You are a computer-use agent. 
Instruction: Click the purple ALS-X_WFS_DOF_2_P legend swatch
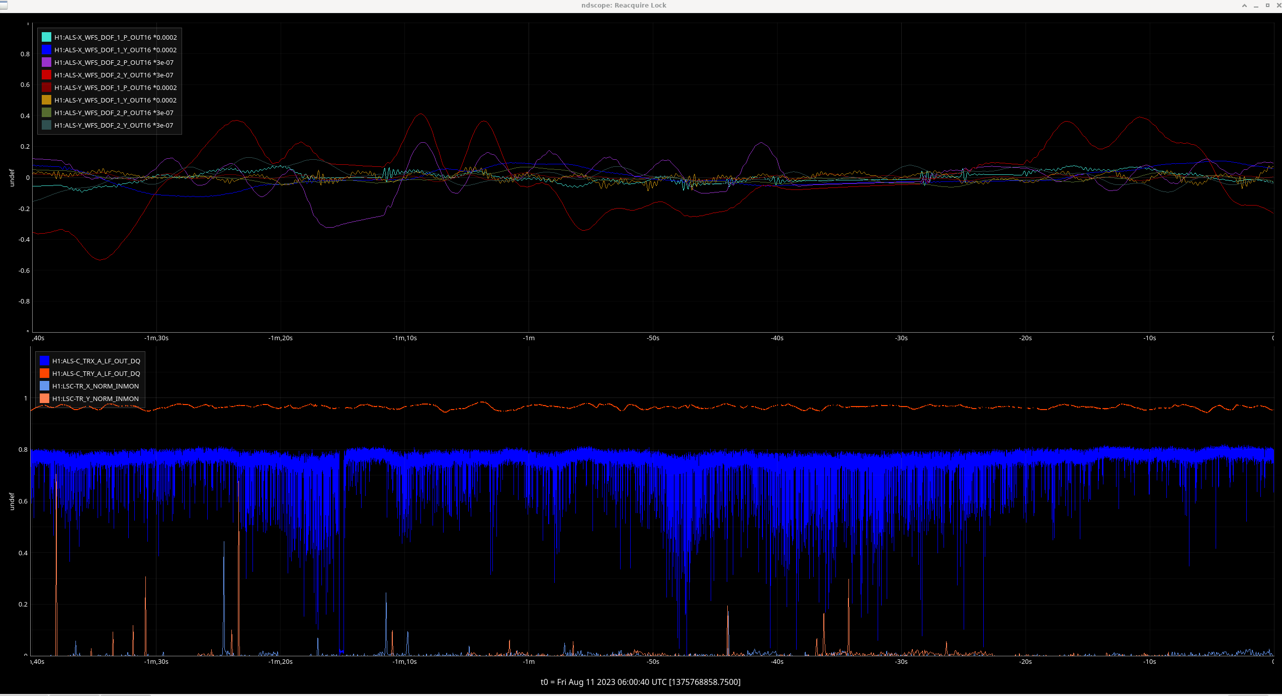[x=46, y=62]
